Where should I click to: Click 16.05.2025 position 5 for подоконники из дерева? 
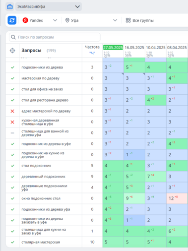pos(134,67)
